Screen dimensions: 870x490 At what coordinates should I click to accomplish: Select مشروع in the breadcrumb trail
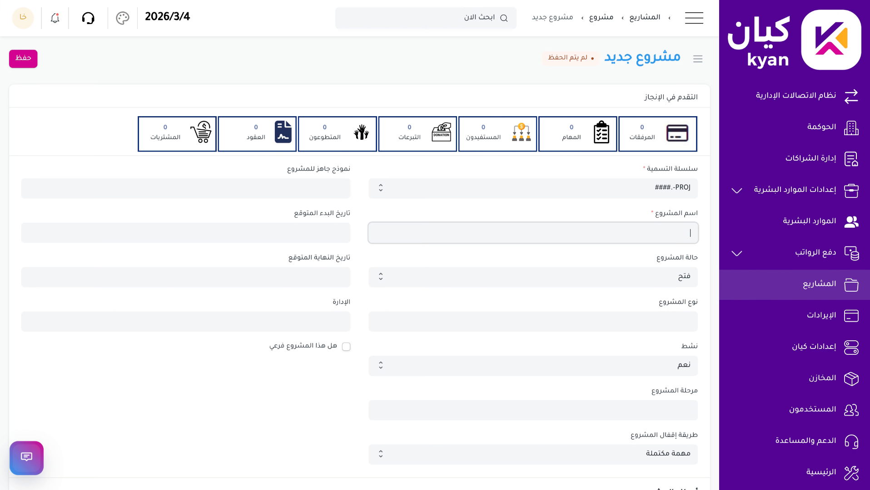601,17
